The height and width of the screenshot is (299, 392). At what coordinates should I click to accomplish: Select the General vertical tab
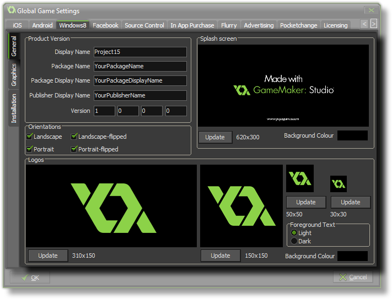pyautogui.click(x=14, y=46)
